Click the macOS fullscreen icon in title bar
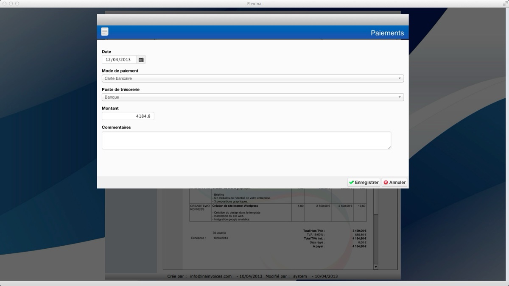This screenshot has width=509, height=286. coord(504,3)
